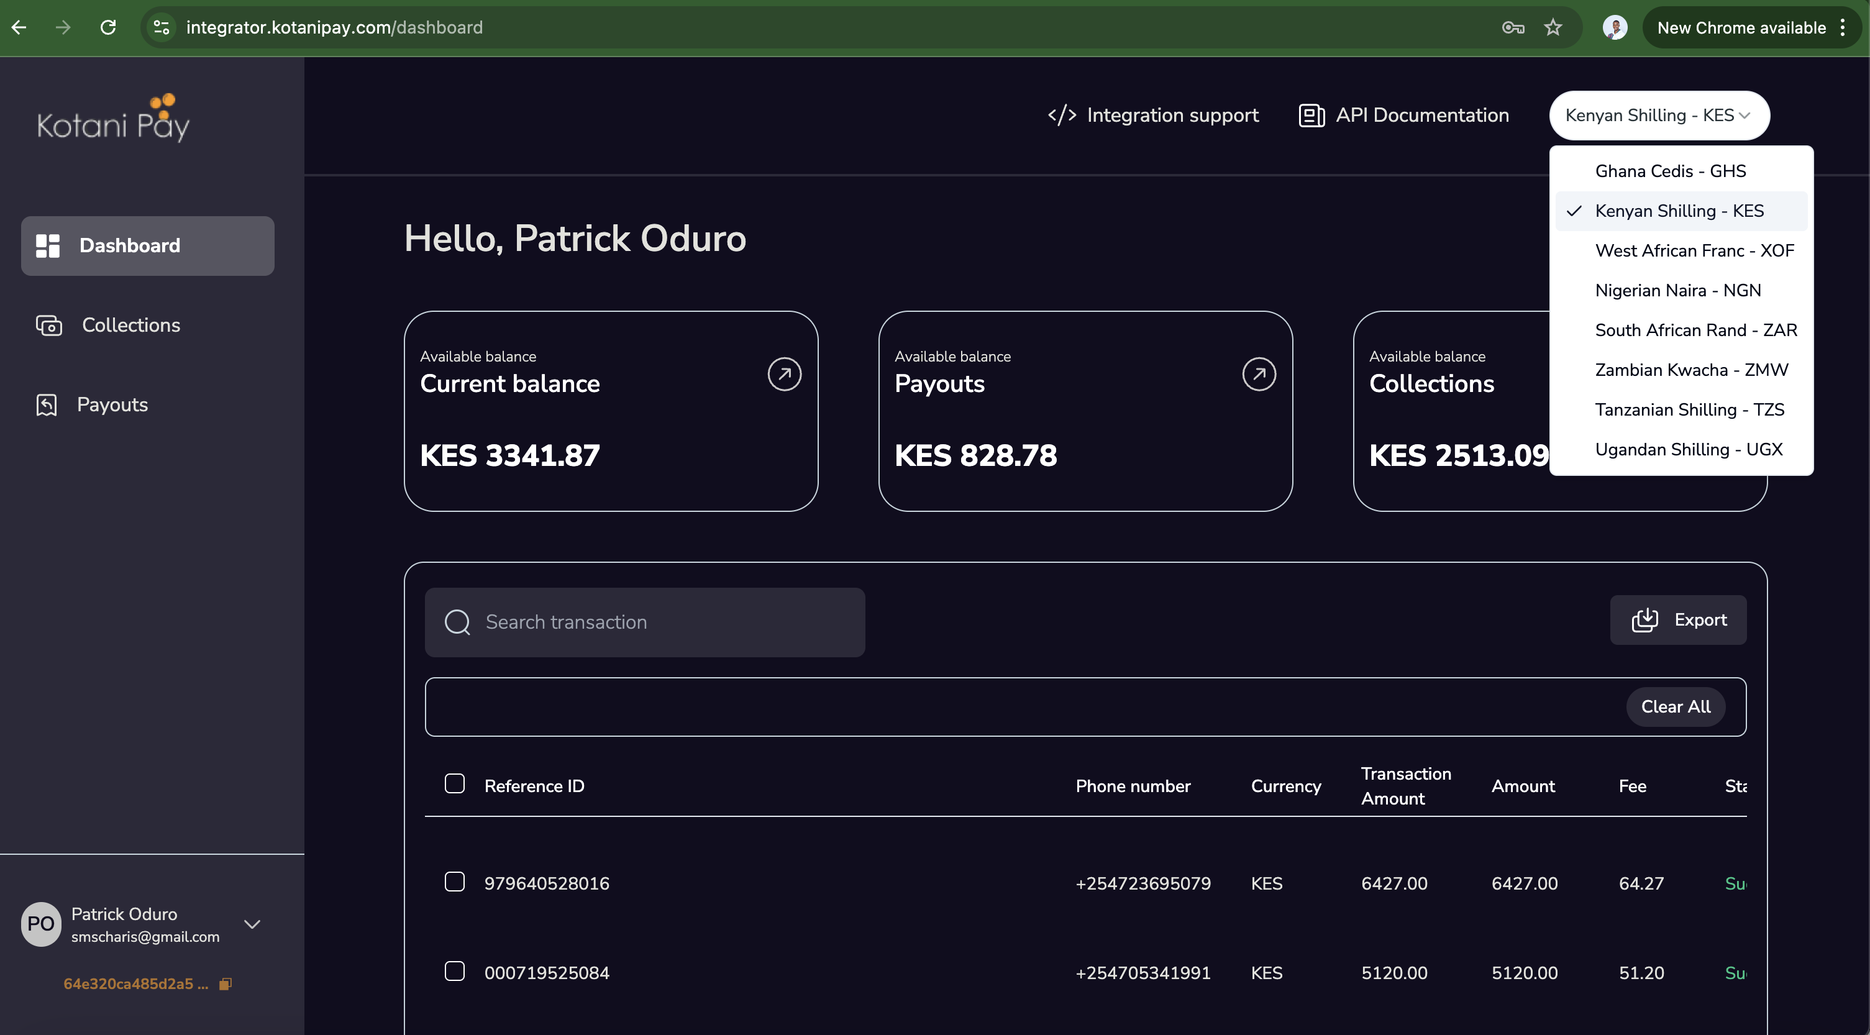Click the copy API key icon

click(x=225, y=984)
